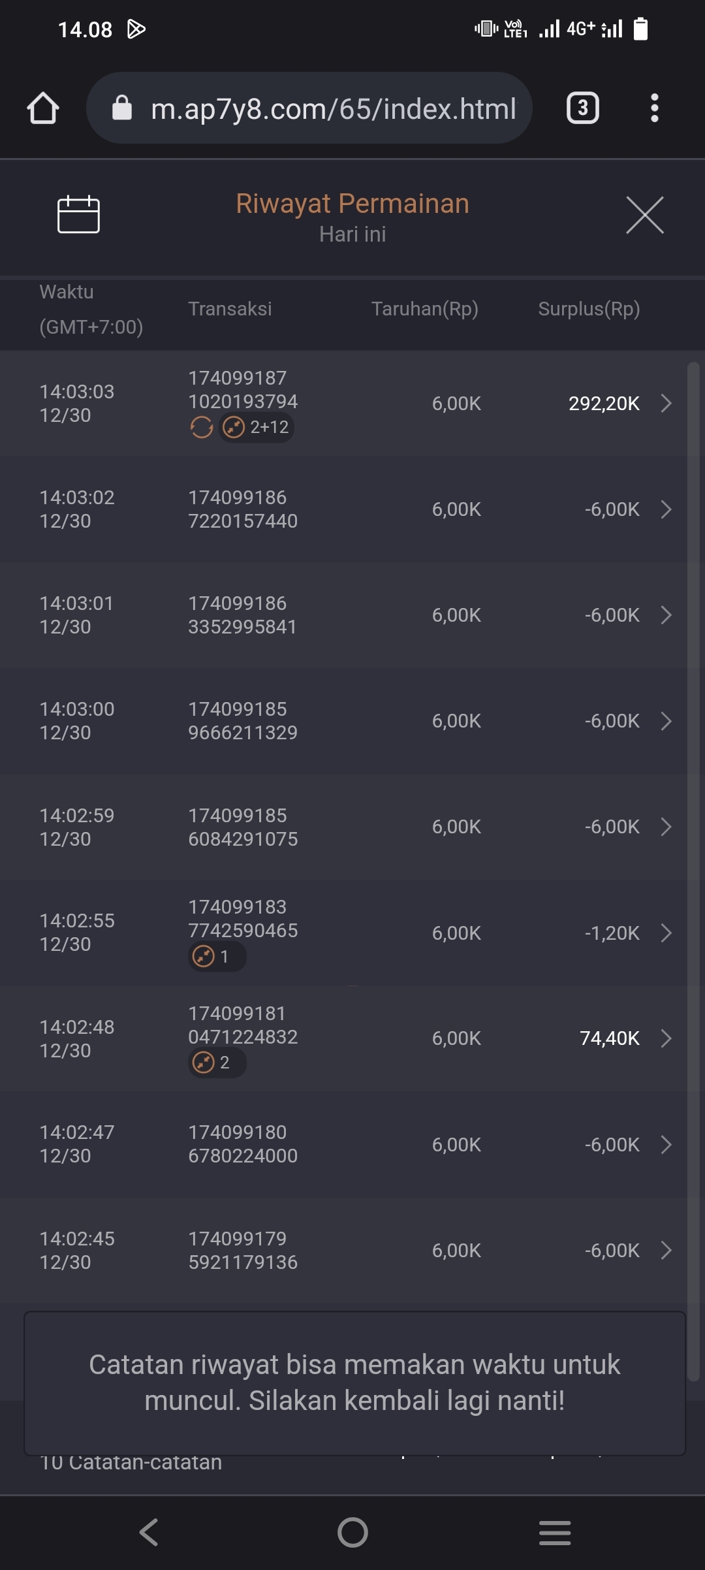Tap the free spin badge labeled 1
Viewport: 705px width, 1570px height.
[216, 957]
